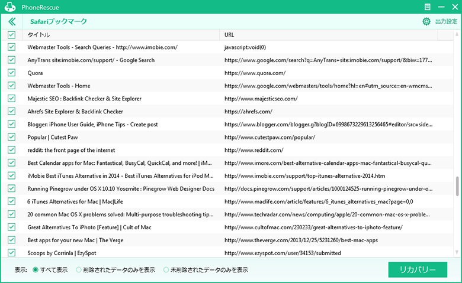Select the Quora title text
The width and height of the screenshot is (462, 283).
pyautogui.click(x=35, y=73)
